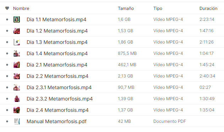The width and height of the screenshot is (224, 132).
Task: Click the Tipo column header
Action: point(158,8)
